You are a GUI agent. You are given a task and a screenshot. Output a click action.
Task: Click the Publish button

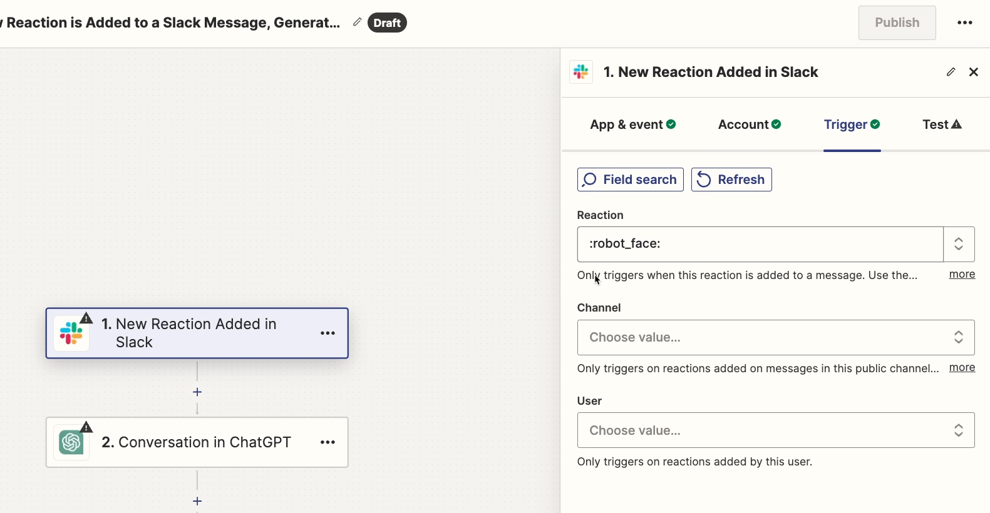pyautogui.click(x=897, y=23)
